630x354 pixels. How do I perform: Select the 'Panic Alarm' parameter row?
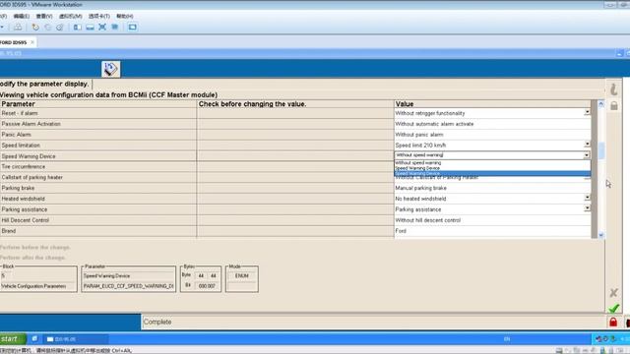click(x=98, y=135)
